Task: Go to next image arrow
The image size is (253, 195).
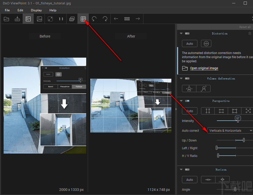Action: 138,19
